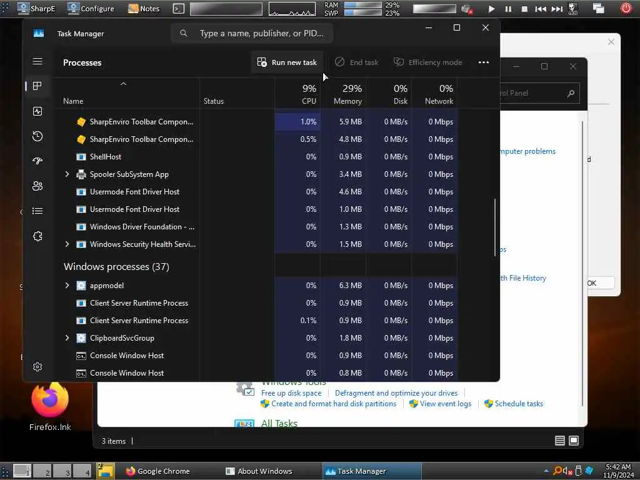Click the RAM usage bar on top bar

point(363,5)
